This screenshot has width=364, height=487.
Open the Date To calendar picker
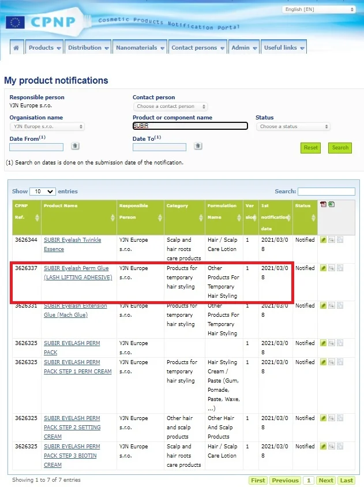pos(198,146)
